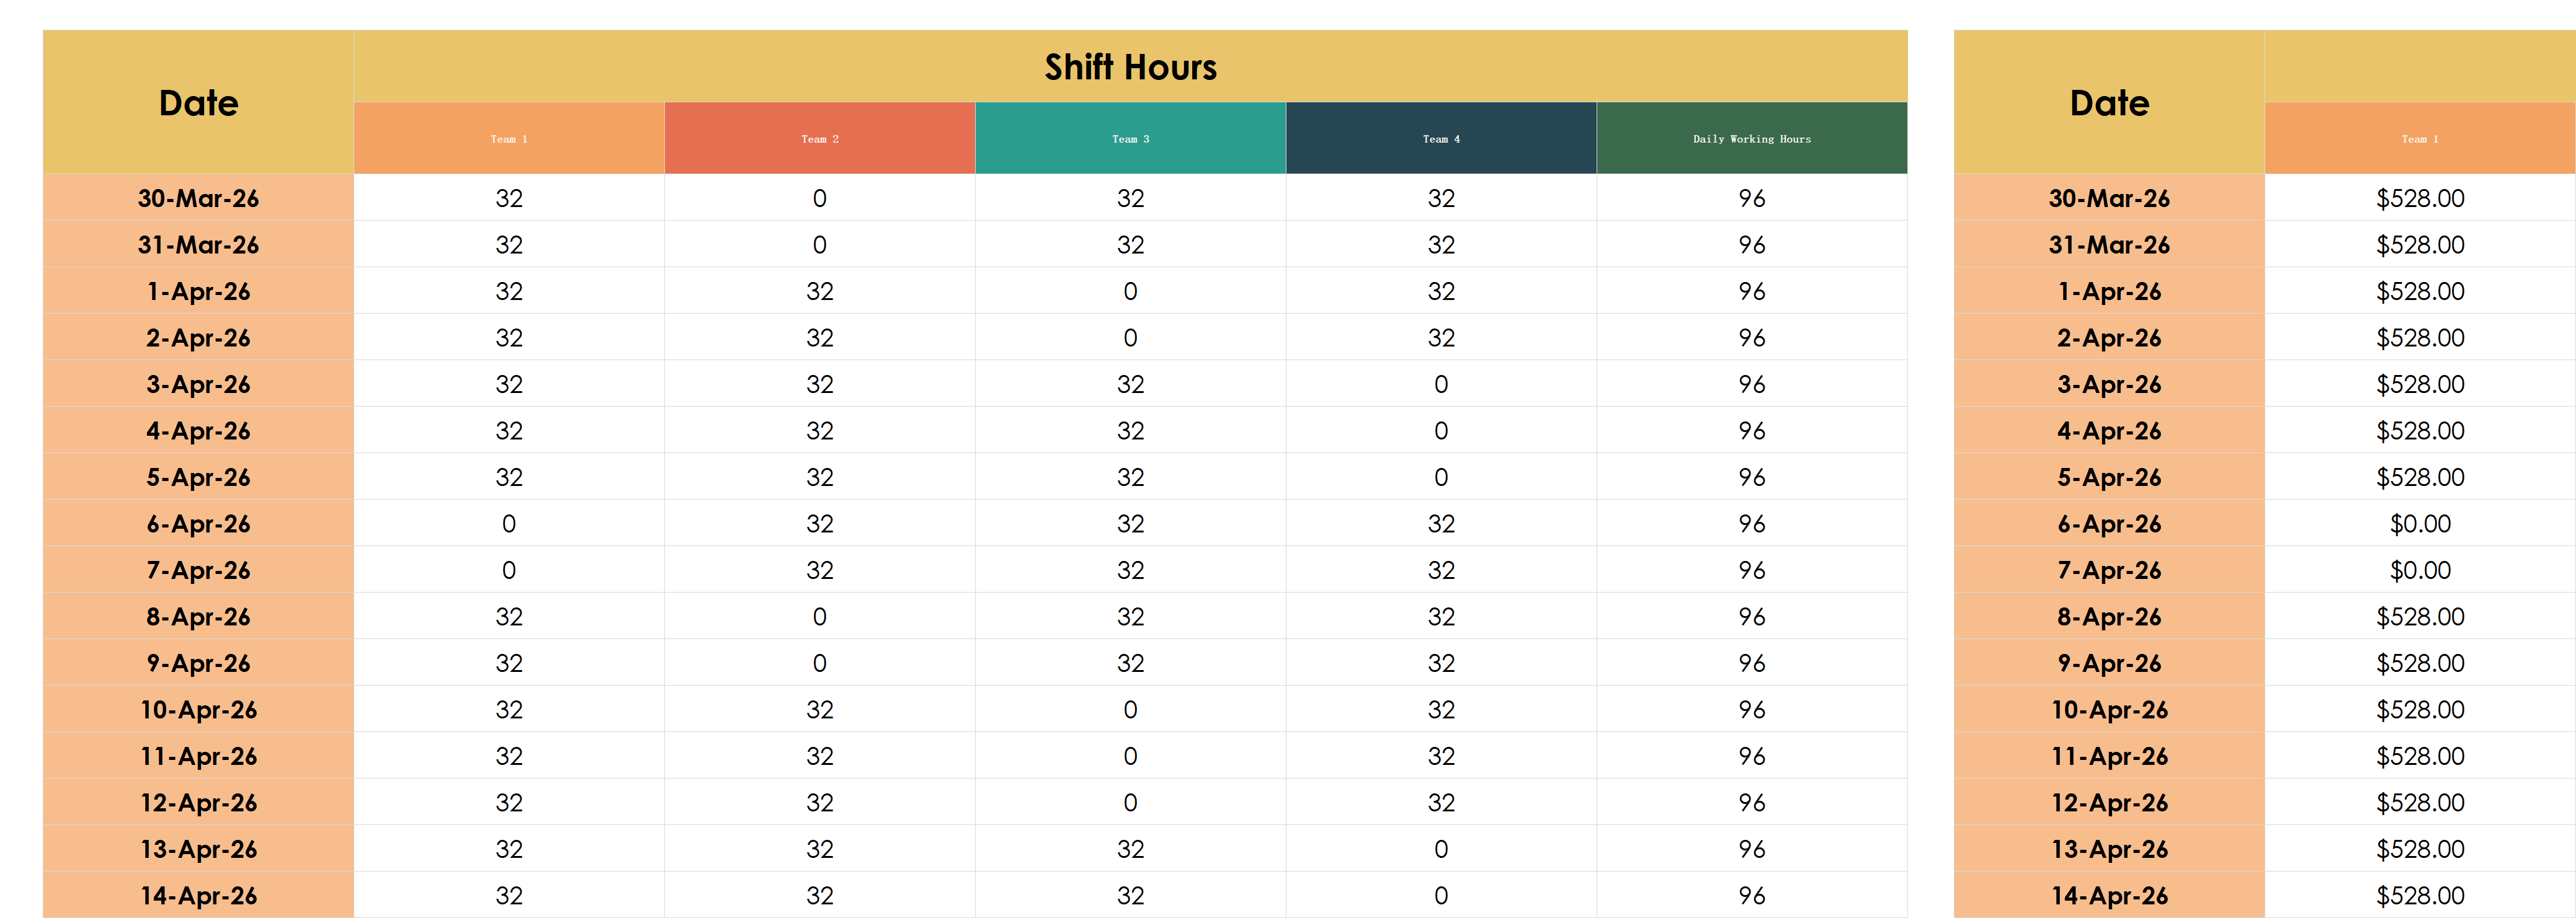Select 13-Apr-26 date beside the dollar amounts
This screenshot has height=918, width=2576.
(2109, 849)
